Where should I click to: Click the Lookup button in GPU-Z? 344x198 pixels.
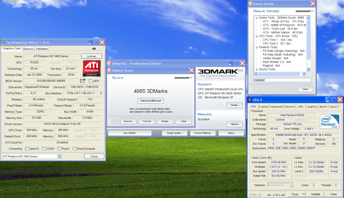click(91, 56)
